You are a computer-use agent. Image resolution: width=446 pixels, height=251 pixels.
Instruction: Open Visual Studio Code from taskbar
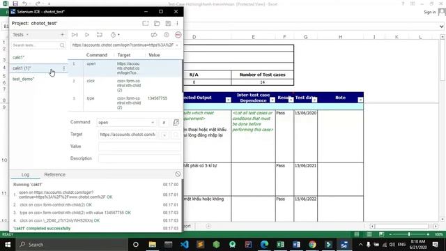coord(184,245)
